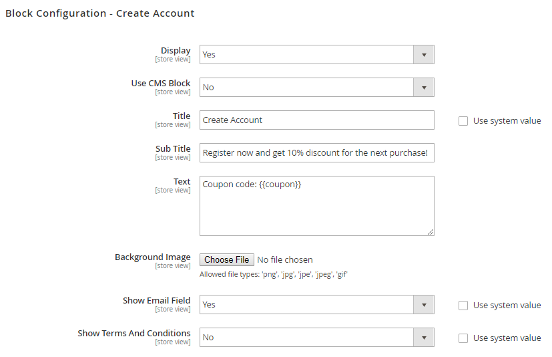Click the No file chosen text

coord(285,260)
